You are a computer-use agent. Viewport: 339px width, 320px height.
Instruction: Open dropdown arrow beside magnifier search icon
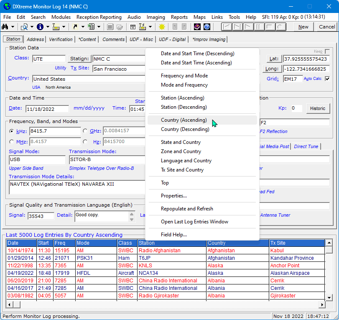click(32, 27)
